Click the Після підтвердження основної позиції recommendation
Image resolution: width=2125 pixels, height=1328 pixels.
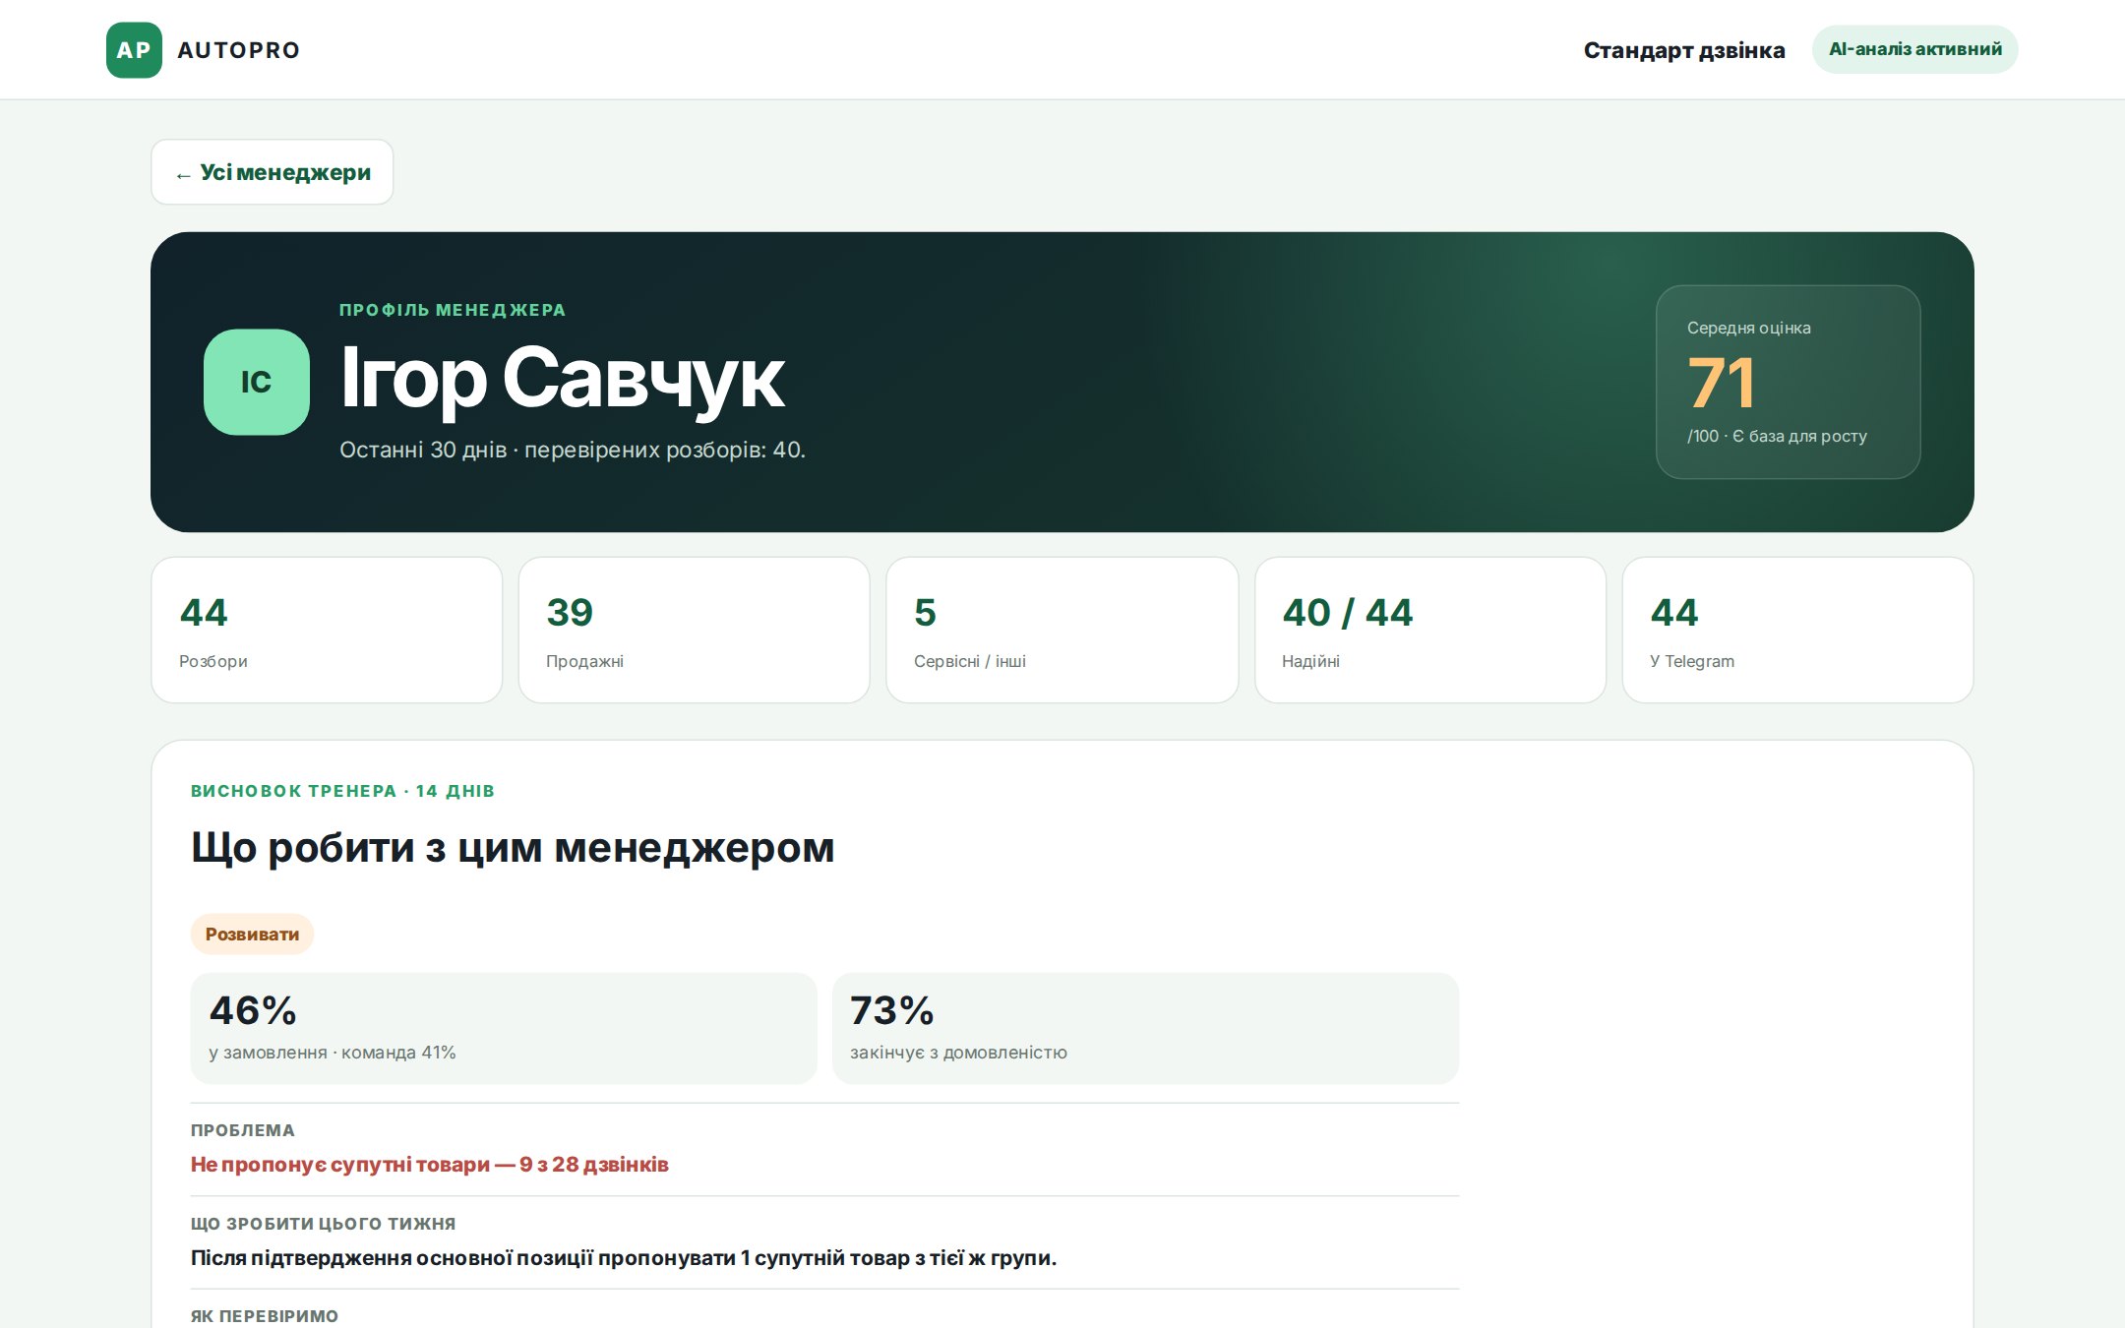(624, 1258)
